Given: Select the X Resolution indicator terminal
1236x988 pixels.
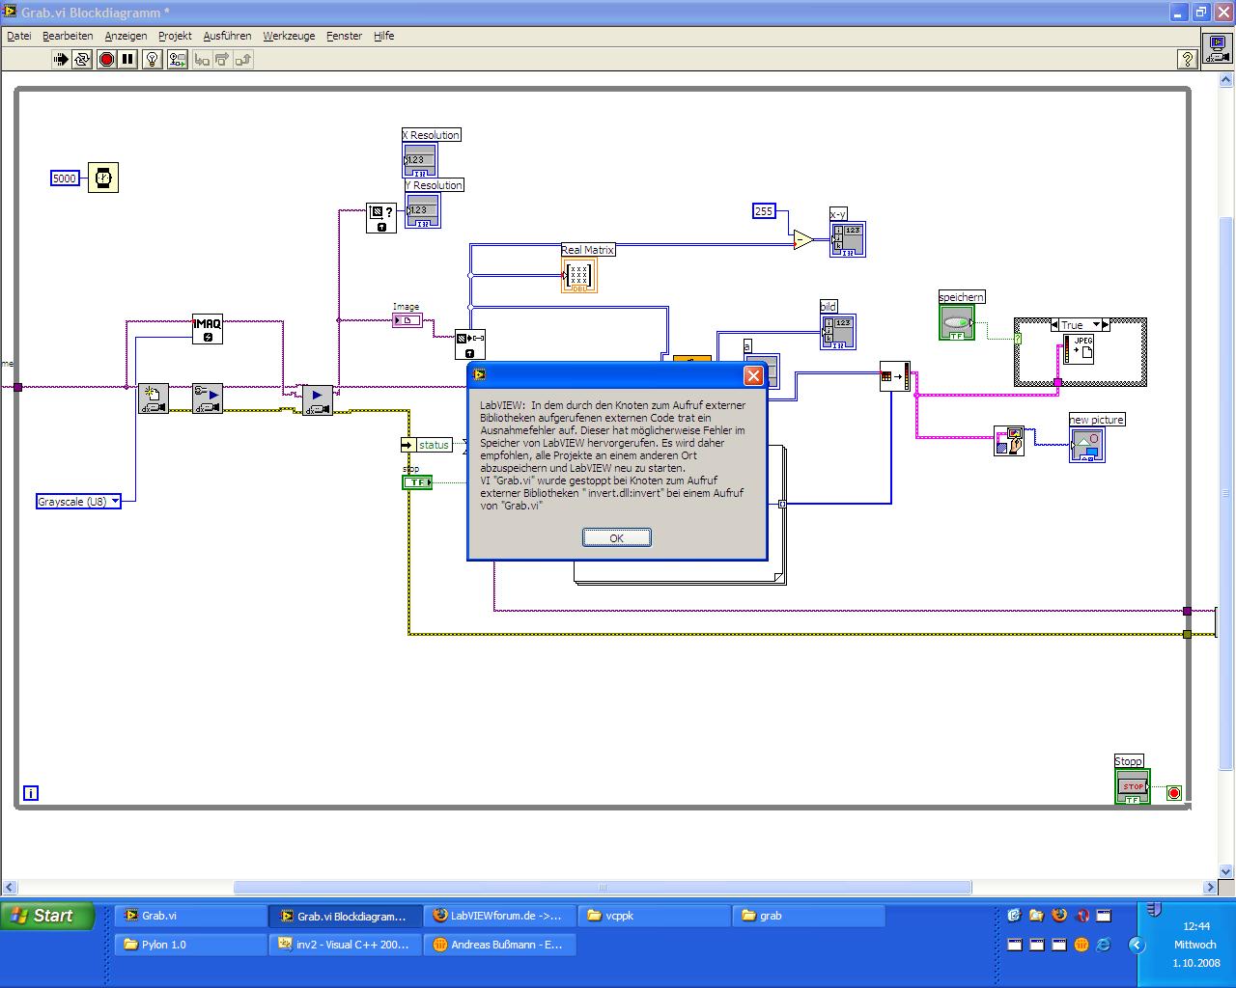Looking at the screenshot, I should (x=420, y=160).
